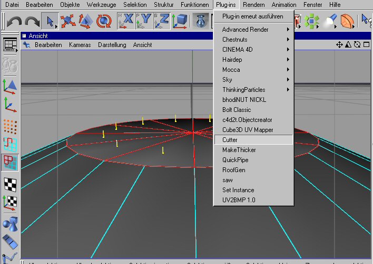The width and height of the screenshot is (373, 264).
Task: Open the viewport Kameras menu
Action: click(x=80, y=45)
